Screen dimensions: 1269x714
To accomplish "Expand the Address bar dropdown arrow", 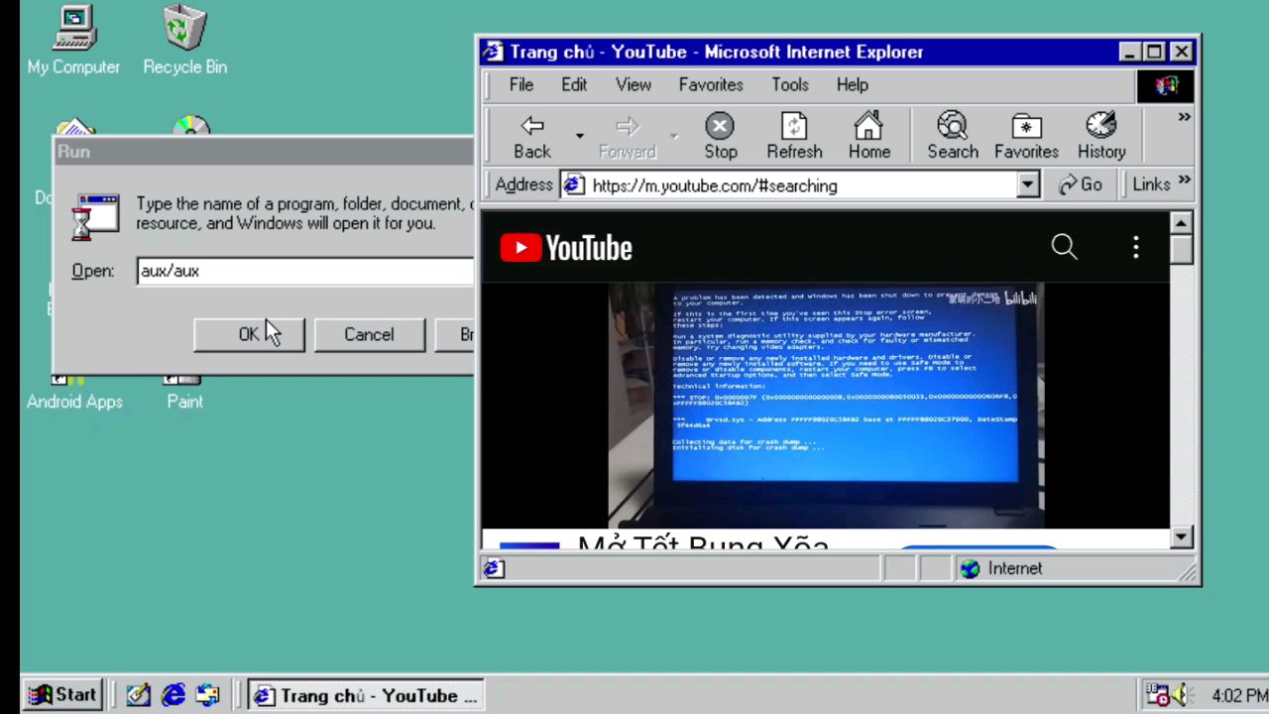I will point(1027,185).
